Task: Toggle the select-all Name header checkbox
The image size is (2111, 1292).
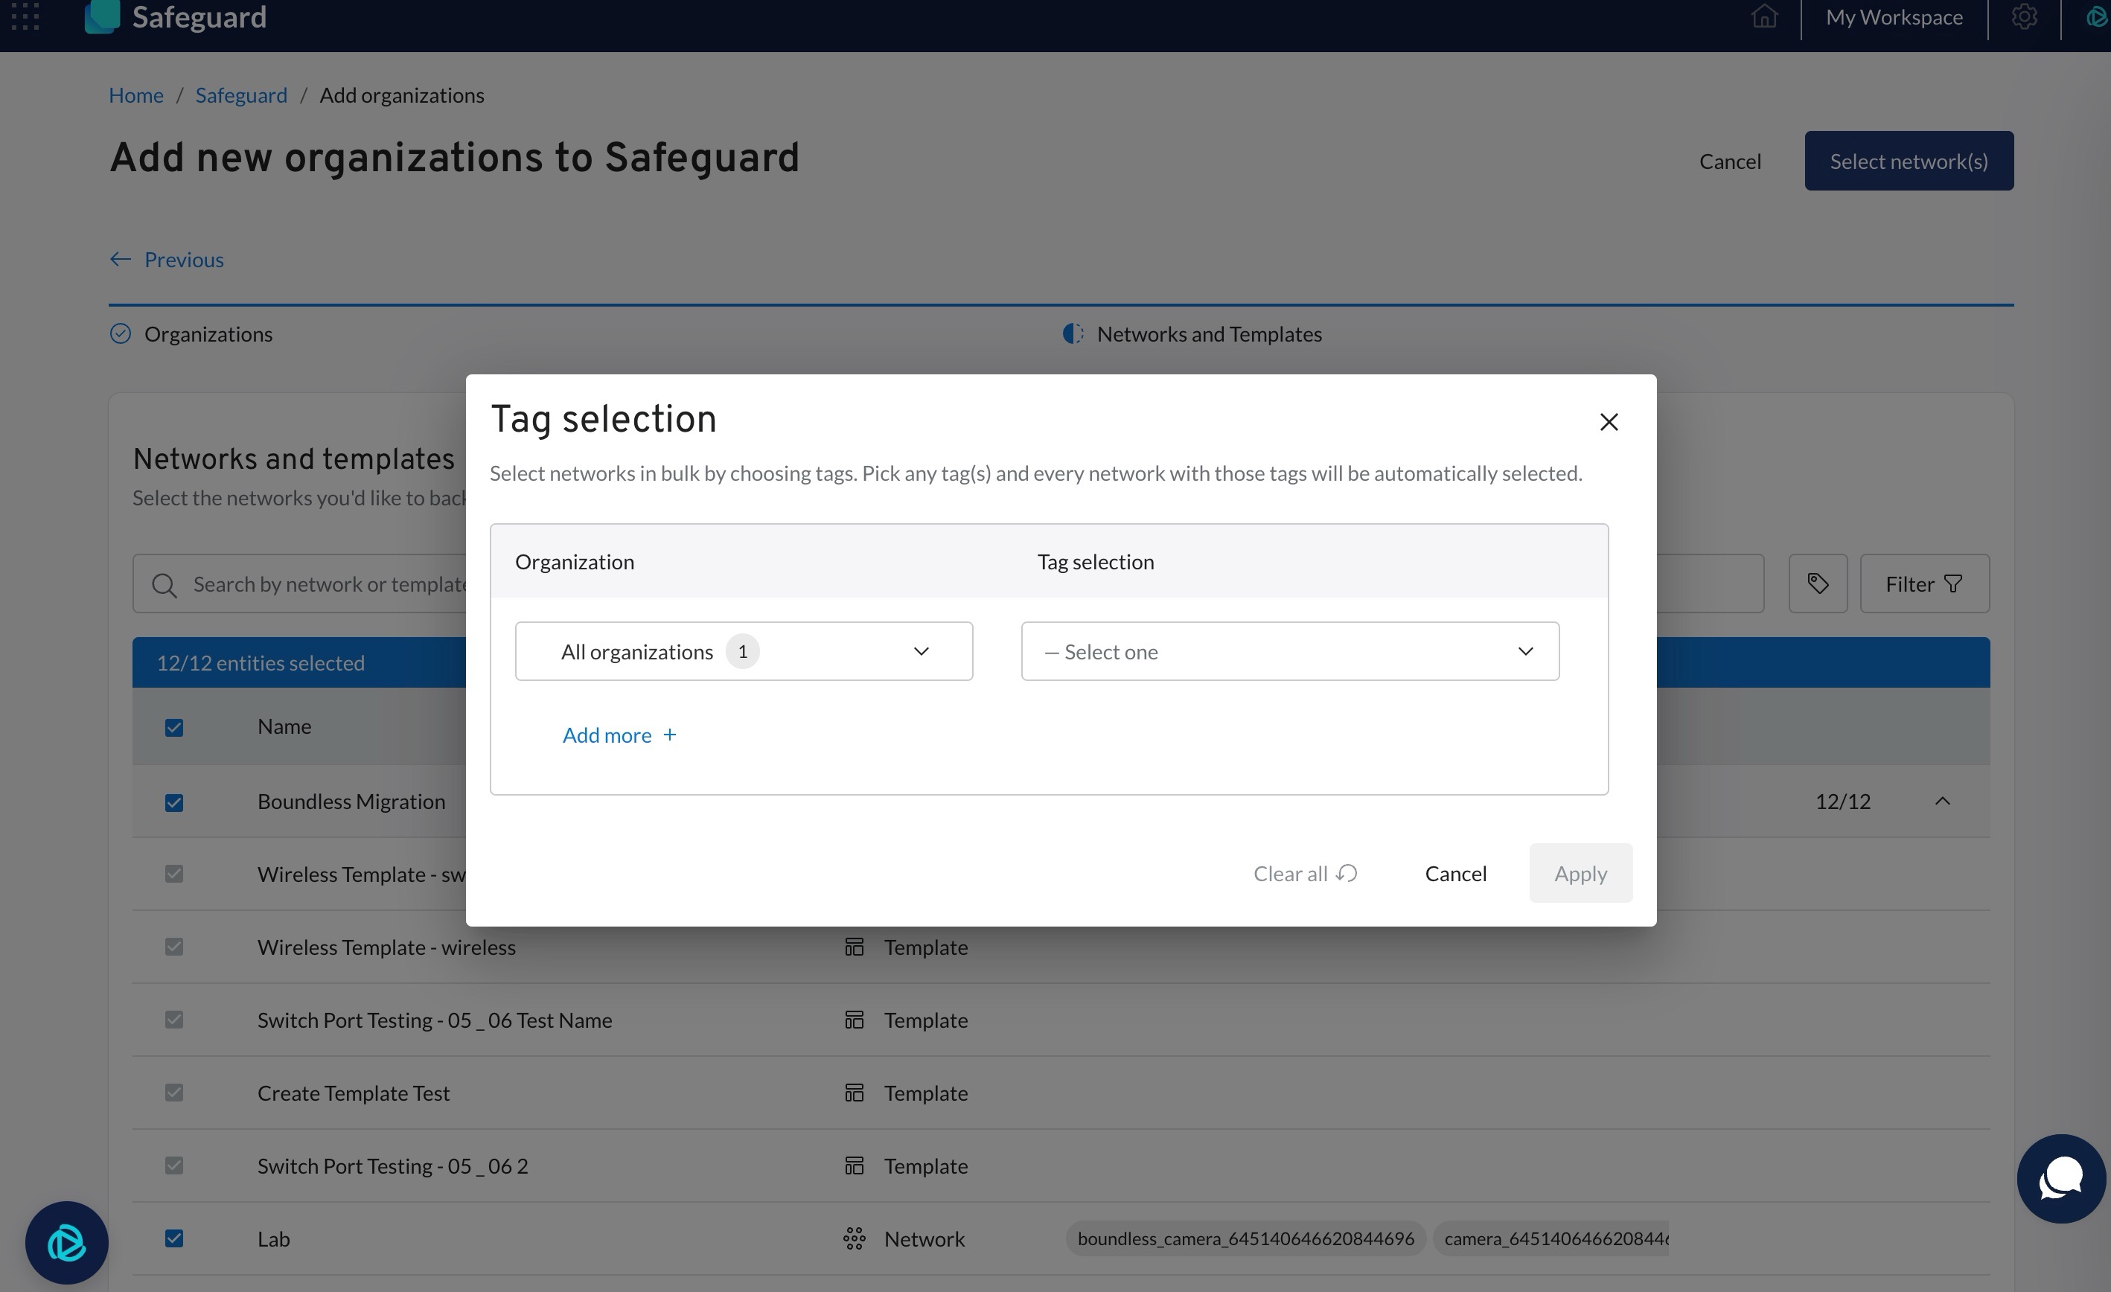Action: 174,727
